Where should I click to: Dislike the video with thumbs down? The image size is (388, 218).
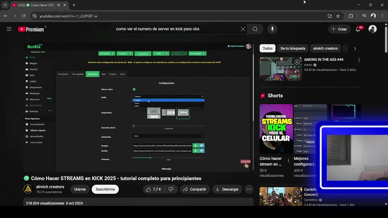tap(171, 189)
